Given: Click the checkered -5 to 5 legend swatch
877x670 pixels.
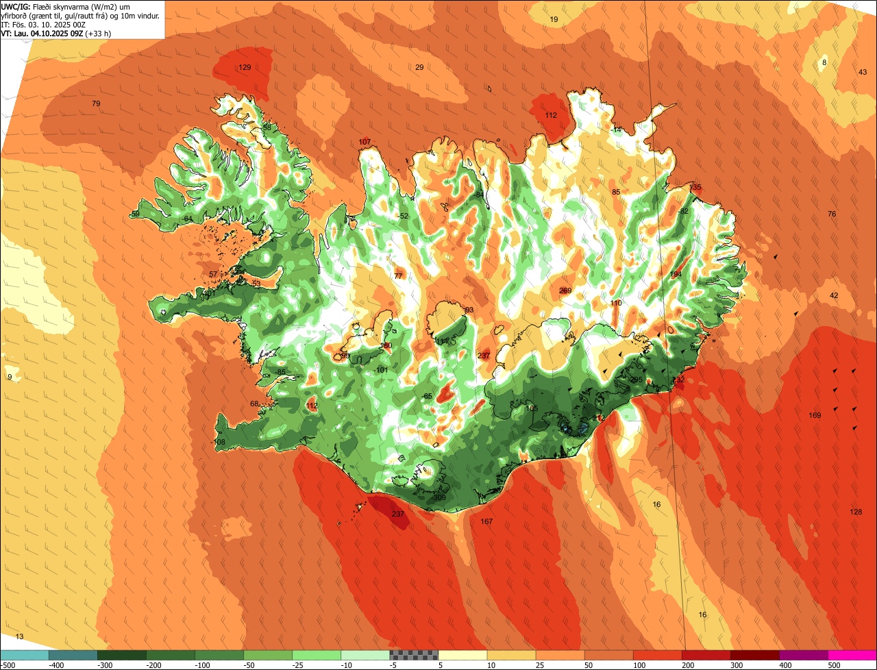Looking at the screenshot, I should [x=414, y=655].
